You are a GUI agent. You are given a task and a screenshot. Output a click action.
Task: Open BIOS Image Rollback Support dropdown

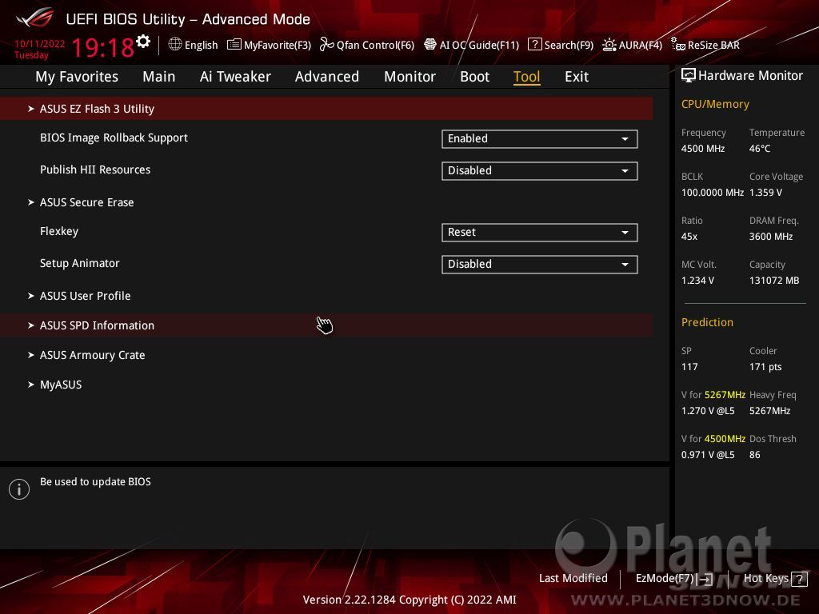tap(540, 139)
